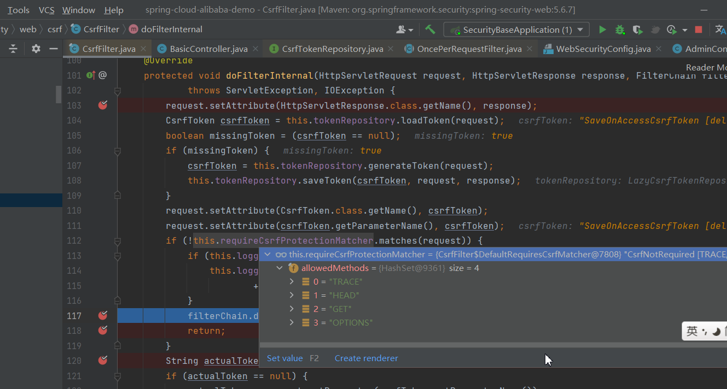
Task: Expand the variable entry 0 = "TRACE"
Action: click(290, 281)
